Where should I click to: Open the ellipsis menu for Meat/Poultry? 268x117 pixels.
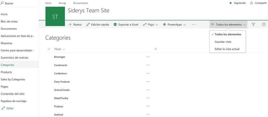click(x=148, y=98)
